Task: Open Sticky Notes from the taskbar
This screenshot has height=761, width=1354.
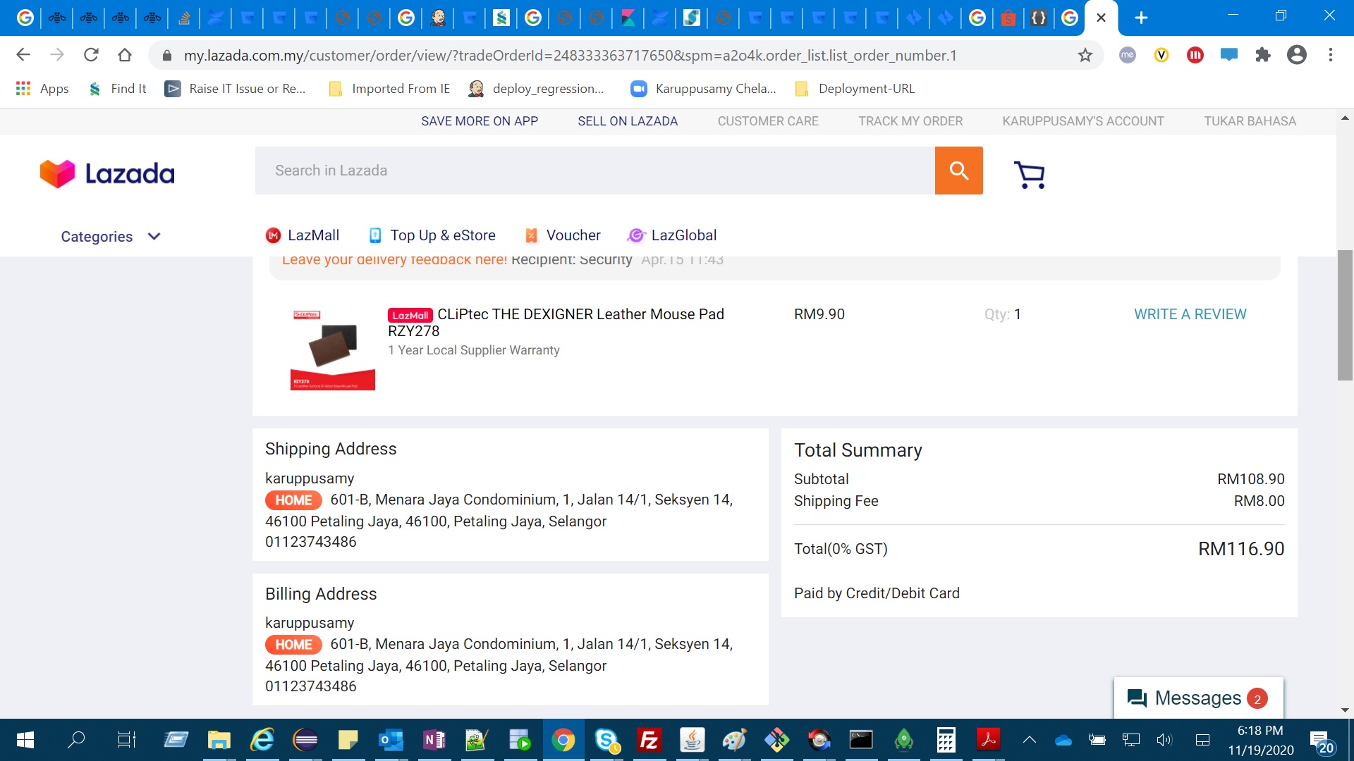Action: tap(348, 740)
